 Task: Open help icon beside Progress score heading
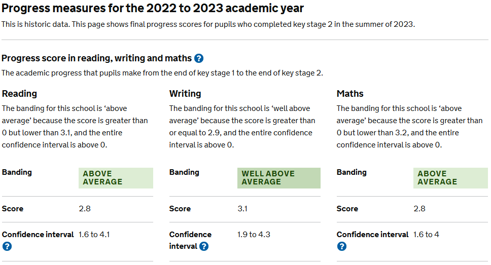coord(199,59)
